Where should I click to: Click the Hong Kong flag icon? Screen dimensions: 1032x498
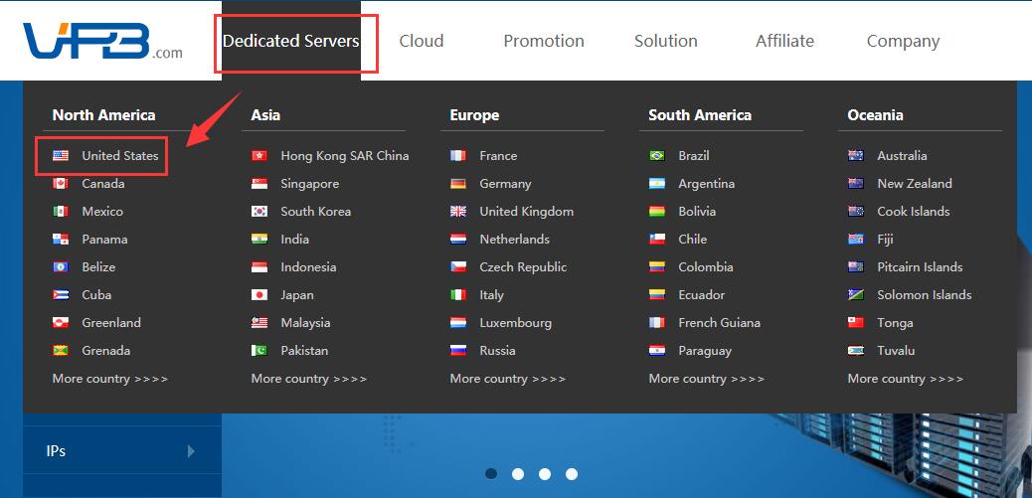tap(259, 156)
